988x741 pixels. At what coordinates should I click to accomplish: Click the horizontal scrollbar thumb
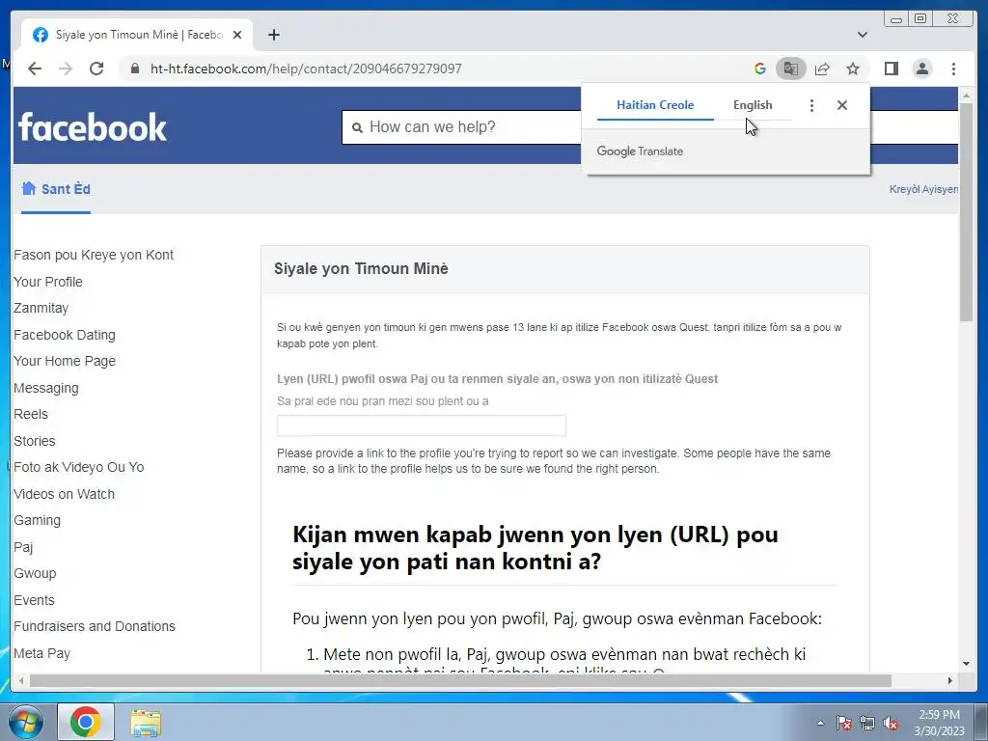460,680
